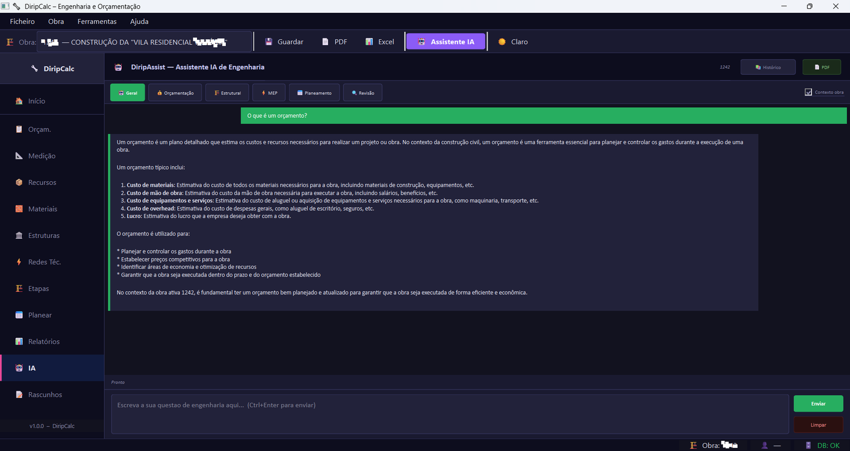Open the Etapas crane icon
The width and height of the screenshot is (850, 451).
click(19, 289)
